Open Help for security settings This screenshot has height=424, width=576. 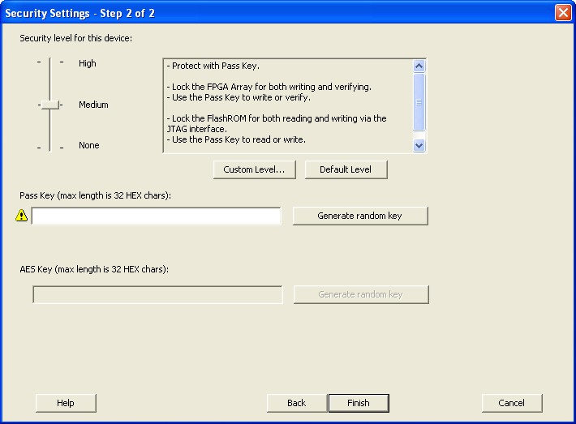tap(66, 403)
